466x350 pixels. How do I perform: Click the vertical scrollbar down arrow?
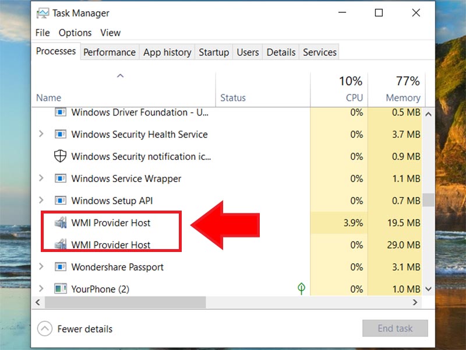click(x=429, y=289)
